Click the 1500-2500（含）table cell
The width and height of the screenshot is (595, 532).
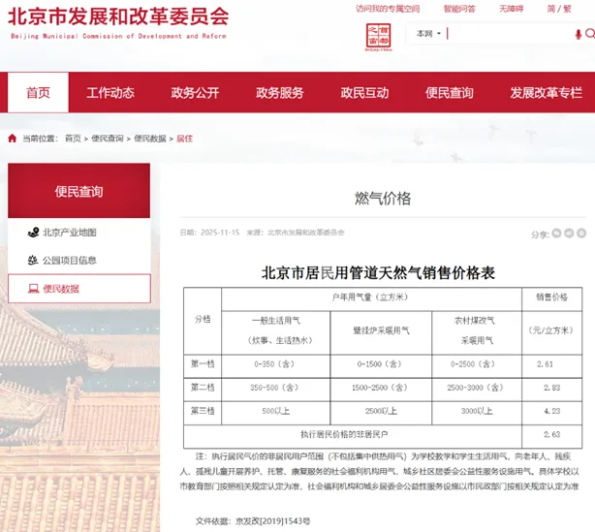point(381,388)
